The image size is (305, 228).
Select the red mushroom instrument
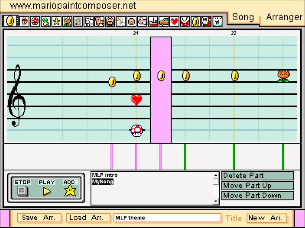click(35, 22)
